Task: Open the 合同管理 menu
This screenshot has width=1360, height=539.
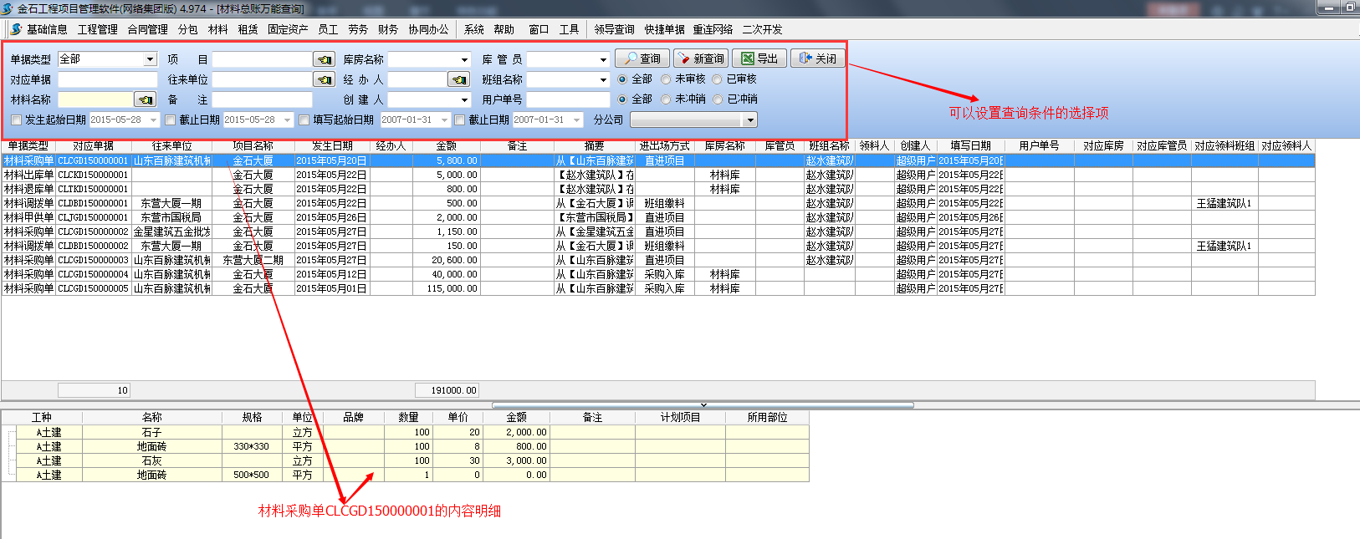Action: tap(147, 29)
